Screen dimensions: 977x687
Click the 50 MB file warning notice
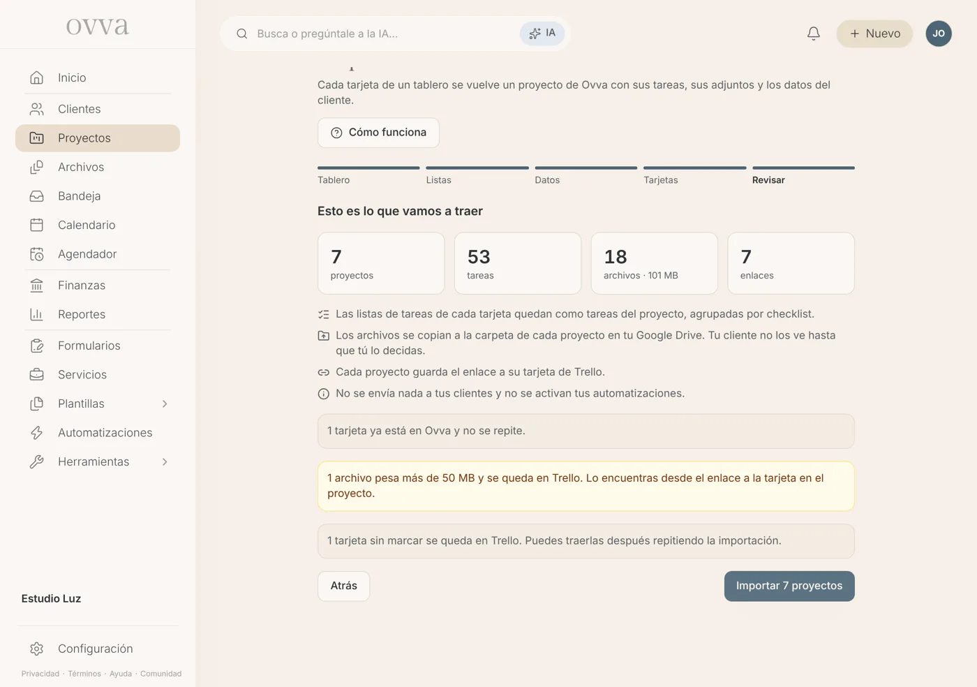pyautogui.click(x=586, y=486)
